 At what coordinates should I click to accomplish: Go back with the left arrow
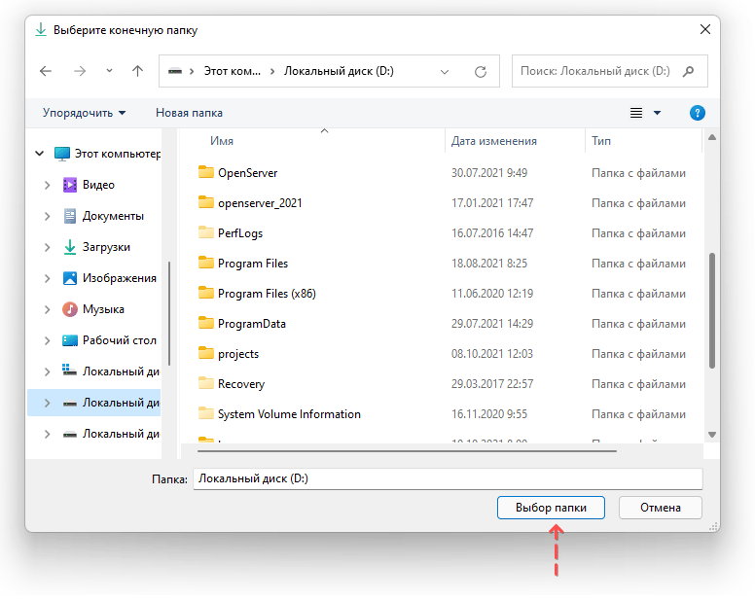pyautogui.click(x=46, y=71)
